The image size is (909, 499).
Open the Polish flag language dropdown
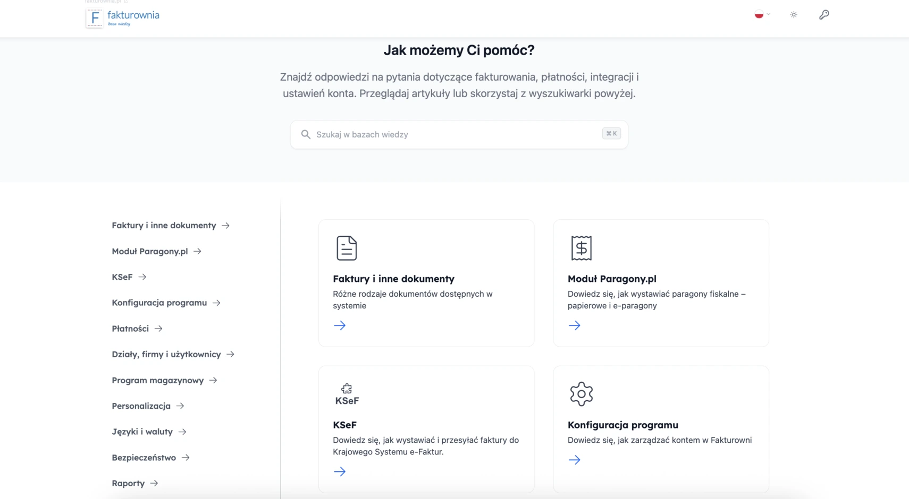pyautogui.click(x=762, y=15)
